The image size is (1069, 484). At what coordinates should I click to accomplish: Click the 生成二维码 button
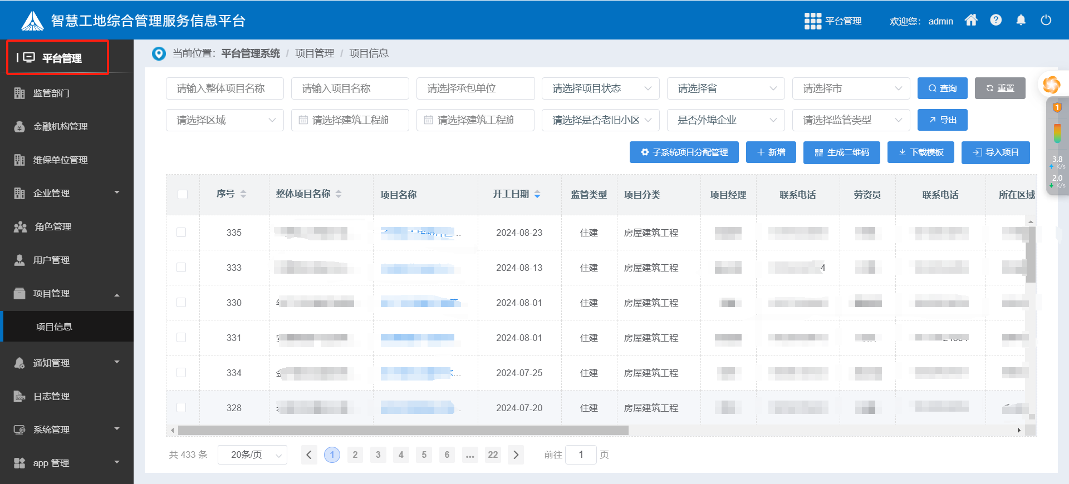(841, 152)
